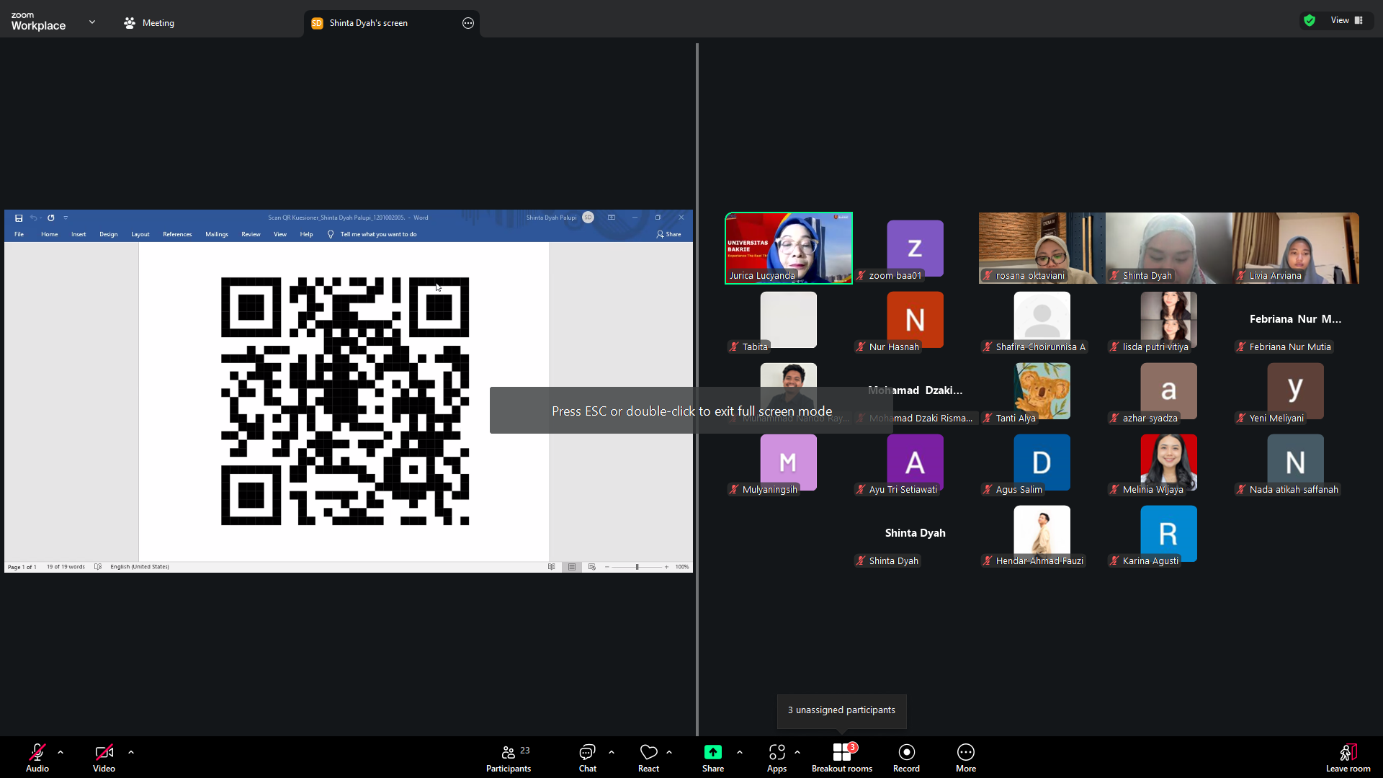Click the Word Zoom In plus button

[x=667, y=567]
